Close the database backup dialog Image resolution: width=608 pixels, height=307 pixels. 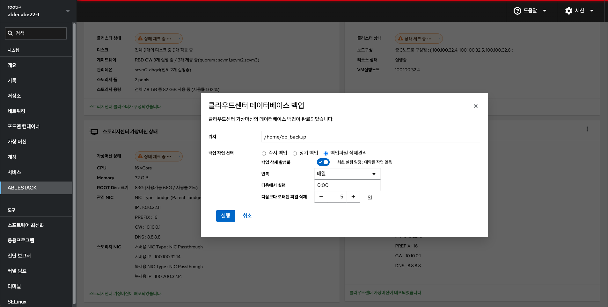click(x=475, y=106)
